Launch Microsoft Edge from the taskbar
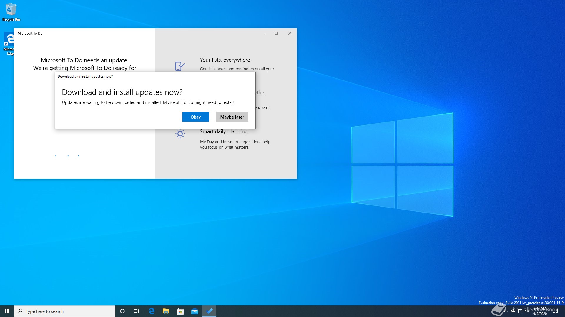565x317 pixels. (x=152, y=311)
